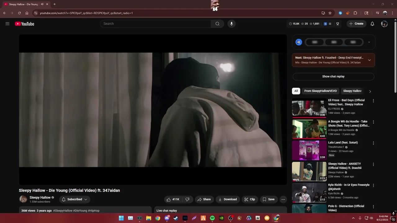Open the Chrome profile avatar

385,13
